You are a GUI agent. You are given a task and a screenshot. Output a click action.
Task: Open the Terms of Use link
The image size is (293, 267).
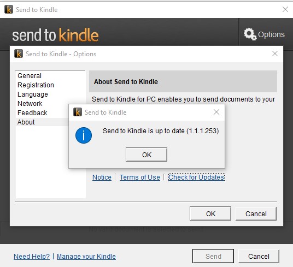(140, 177)
